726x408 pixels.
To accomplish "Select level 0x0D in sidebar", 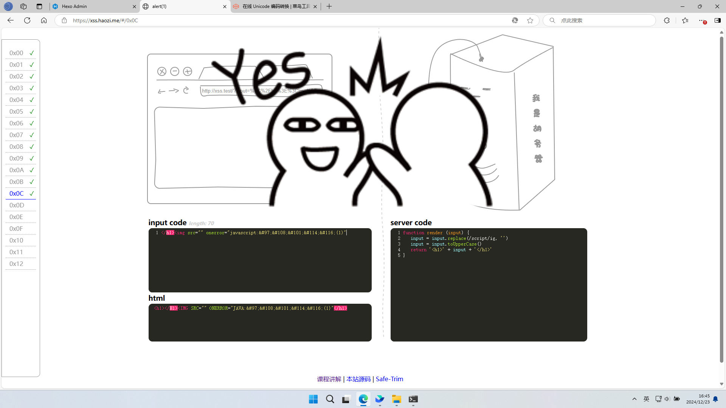I will pyautogui.click(x=17, y=205).
